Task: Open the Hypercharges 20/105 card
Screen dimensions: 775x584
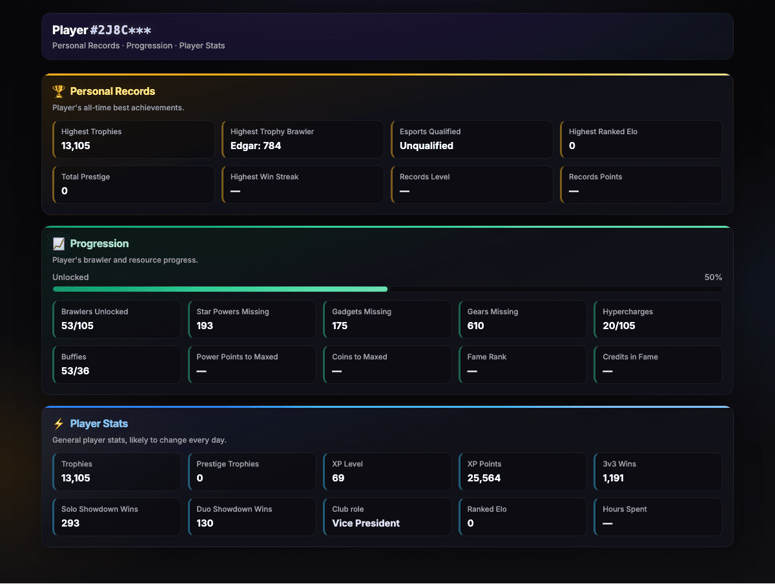Action: pos(658,319)
